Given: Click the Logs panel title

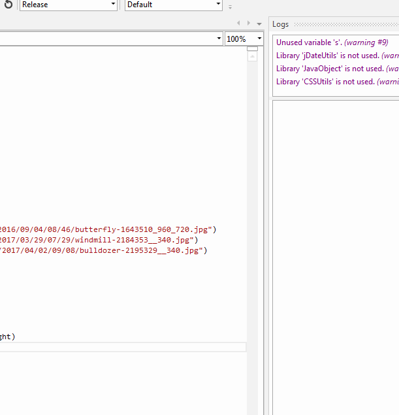Looking at the screenshot, I should click(x=280, y=24).
